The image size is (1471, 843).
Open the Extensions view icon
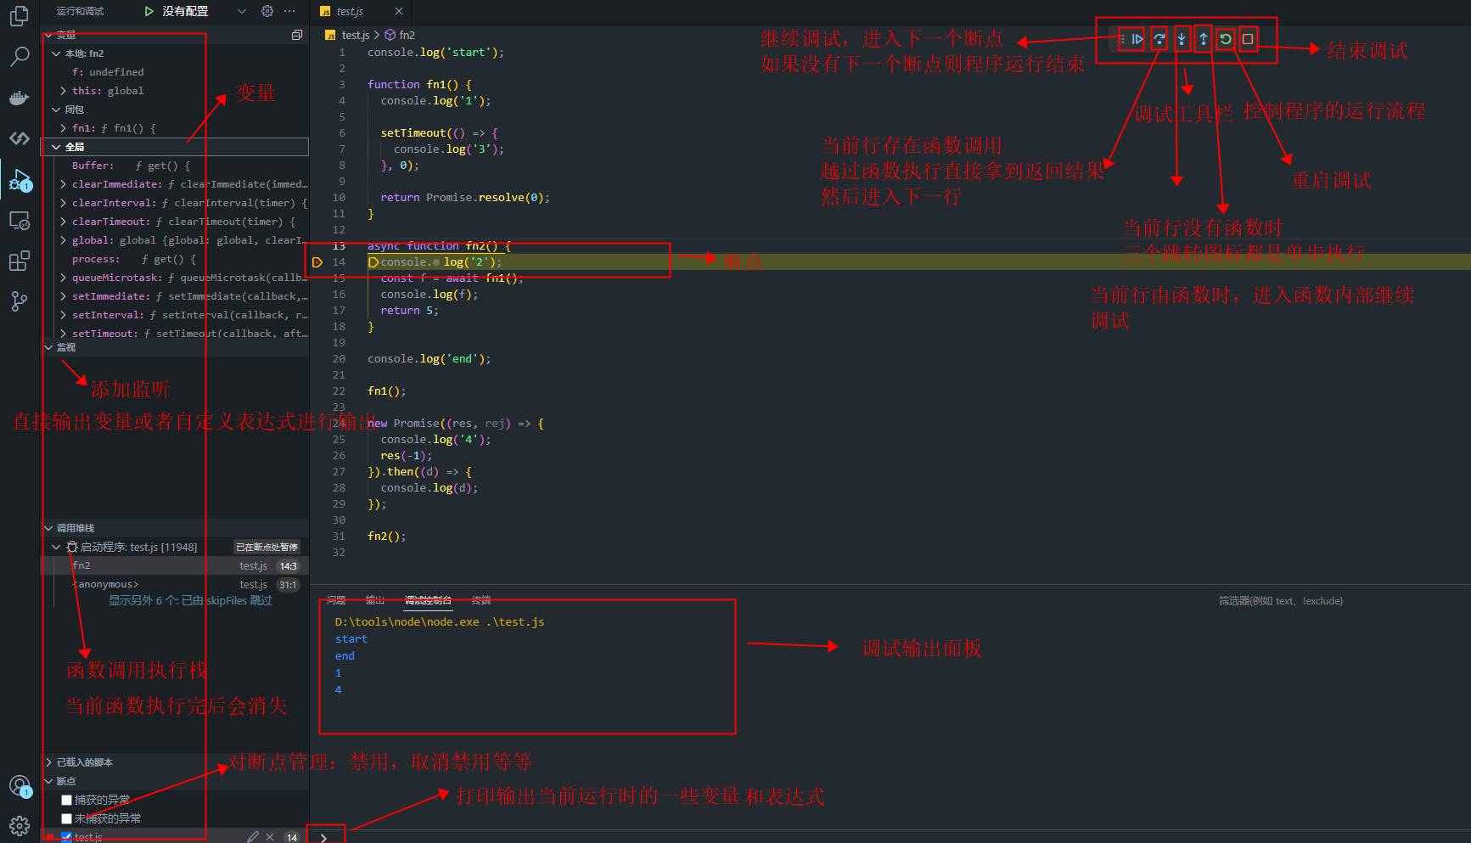(19, 261)
